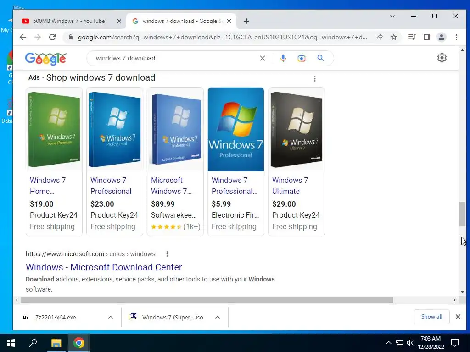
Task: Search by image with camera icon
Action: [x=302, y=58]
